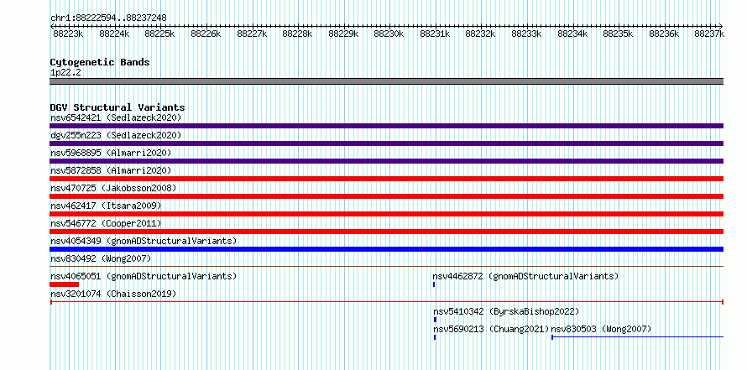Click the dgv255n223 purple variant bar
Screen dimensions: 747x370
tap(386, 143)
